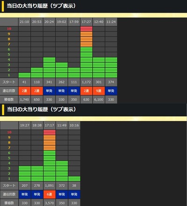The image size is (187, 206).
Task: Click the orange 6連 streak badge
Action: (50, 194)
